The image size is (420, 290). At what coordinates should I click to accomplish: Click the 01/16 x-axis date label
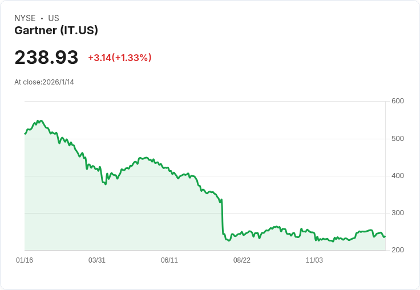25,260
